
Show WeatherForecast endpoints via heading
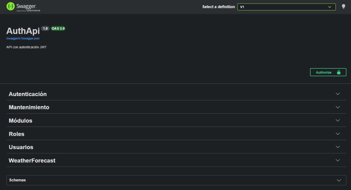pyautogui.click(x=32, y=160)
